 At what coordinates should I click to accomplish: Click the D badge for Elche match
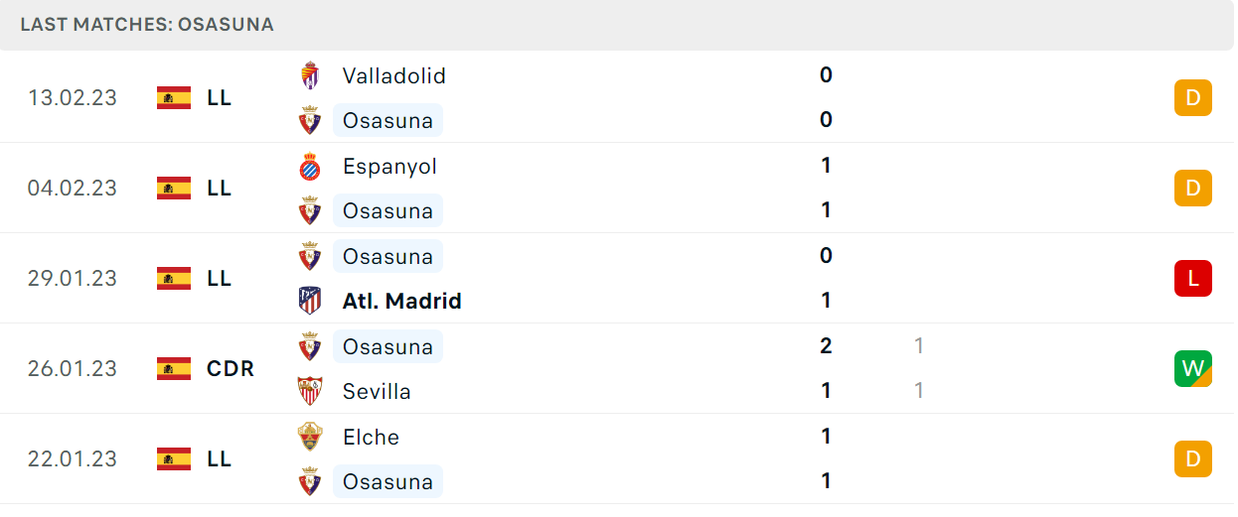tap(1193, 459)
